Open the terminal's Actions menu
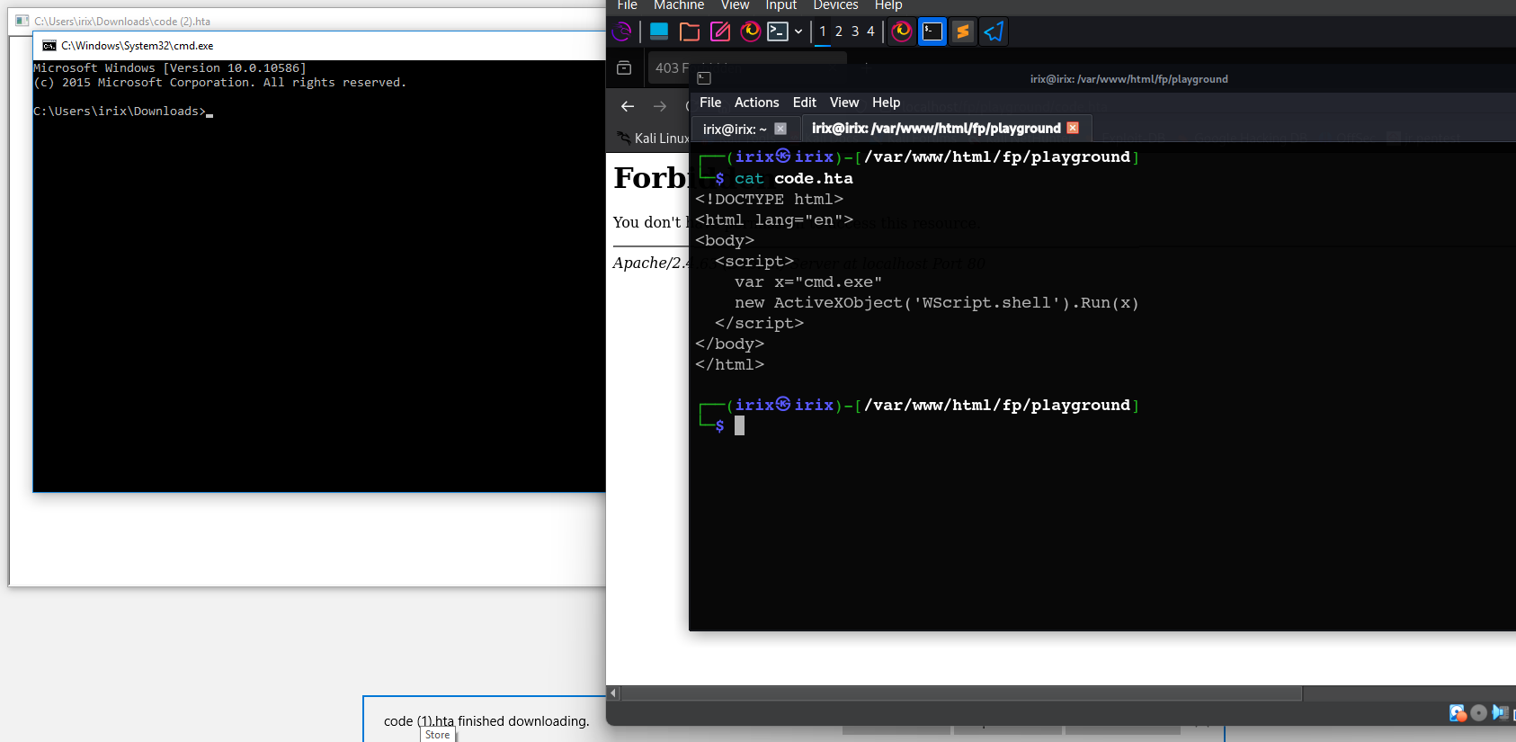 (x=757, y=103)
